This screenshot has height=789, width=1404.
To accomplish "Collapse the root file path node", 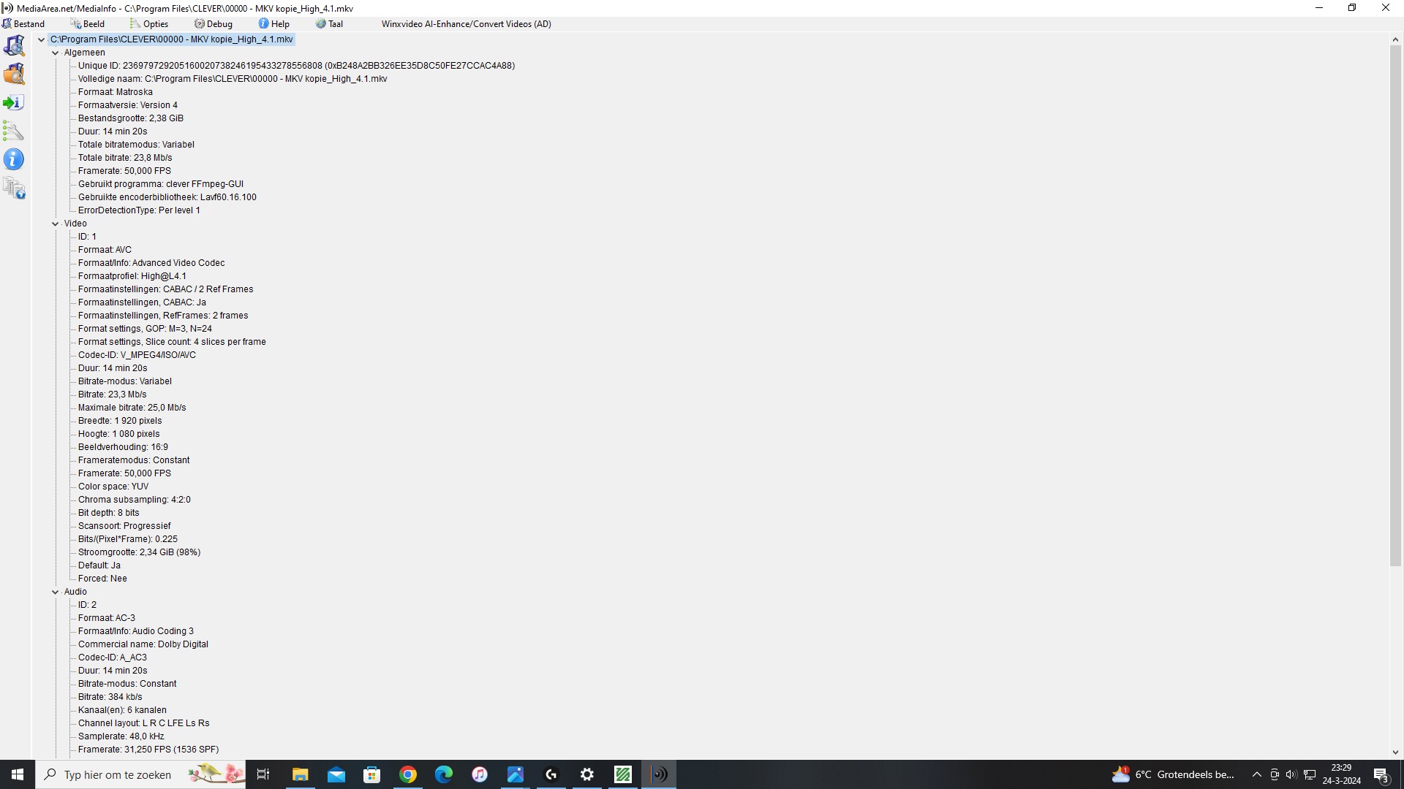I will tap(41, 39).
